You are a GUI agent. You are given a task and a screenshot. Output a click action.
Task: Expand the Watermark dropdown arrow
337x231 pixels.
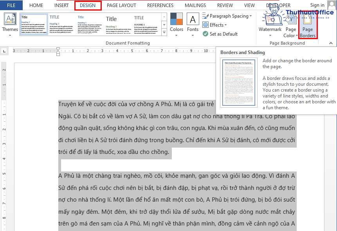[x=270, y=34]
